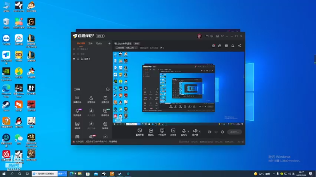
Task: Add a multimedia source from bottom toolbar
Action: coord(173,132)
